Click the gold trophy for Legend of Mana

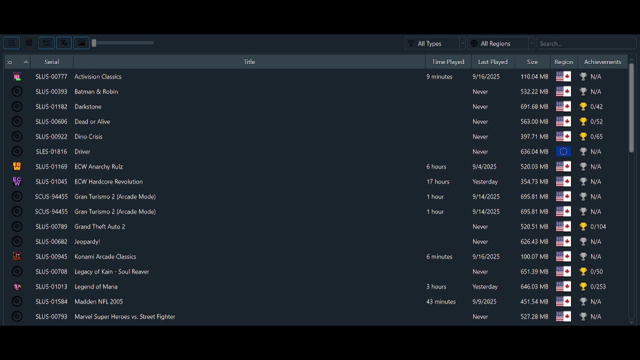[583, 286]
